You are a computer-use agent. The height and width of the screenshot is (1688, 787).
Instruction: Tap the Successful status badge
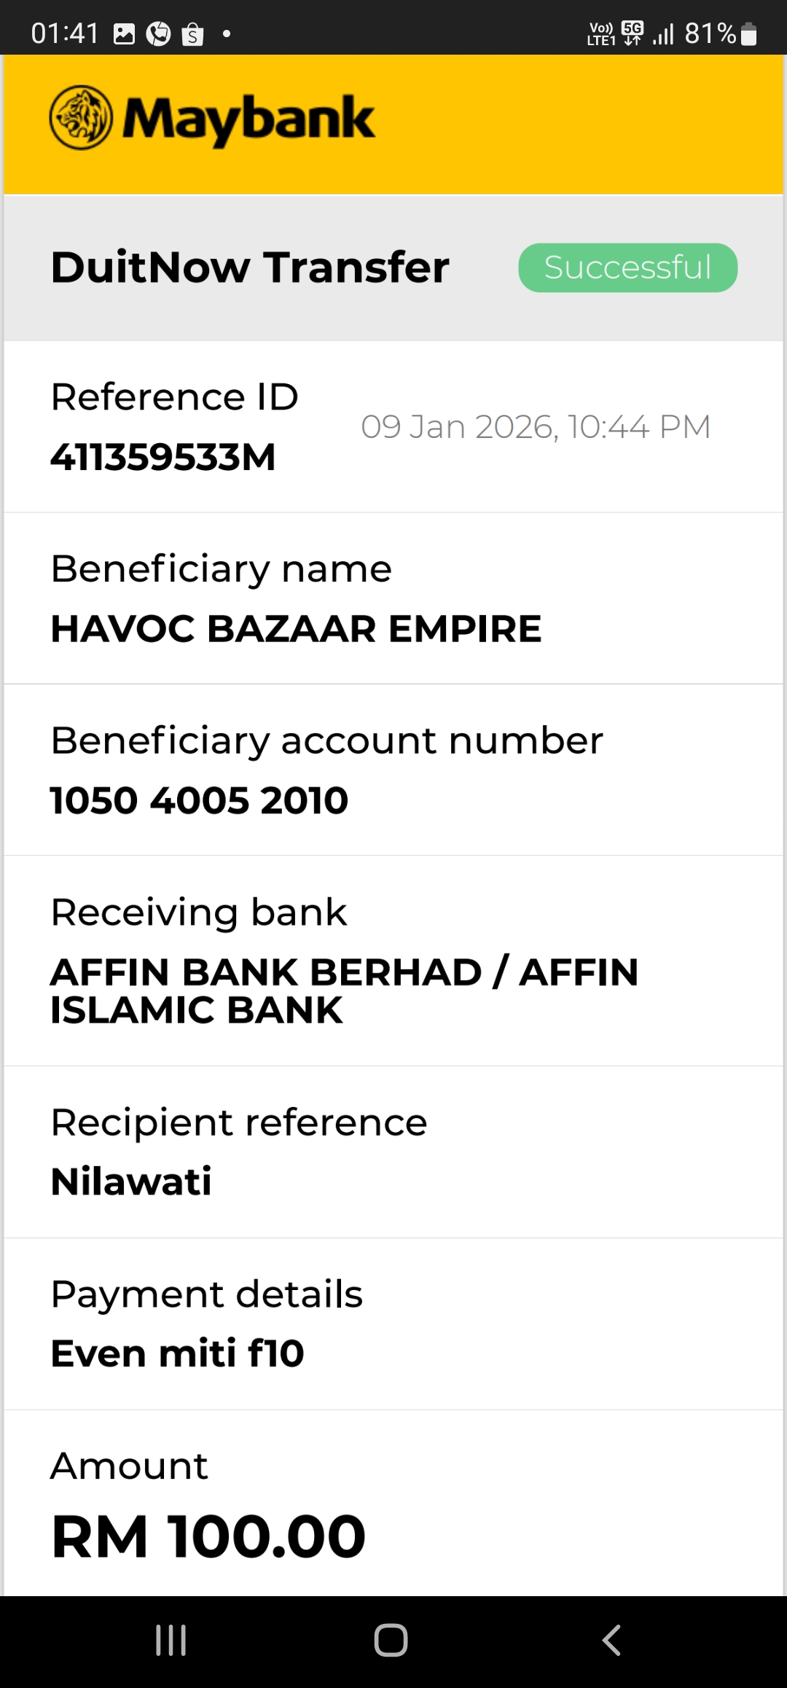tap(627, 267)
